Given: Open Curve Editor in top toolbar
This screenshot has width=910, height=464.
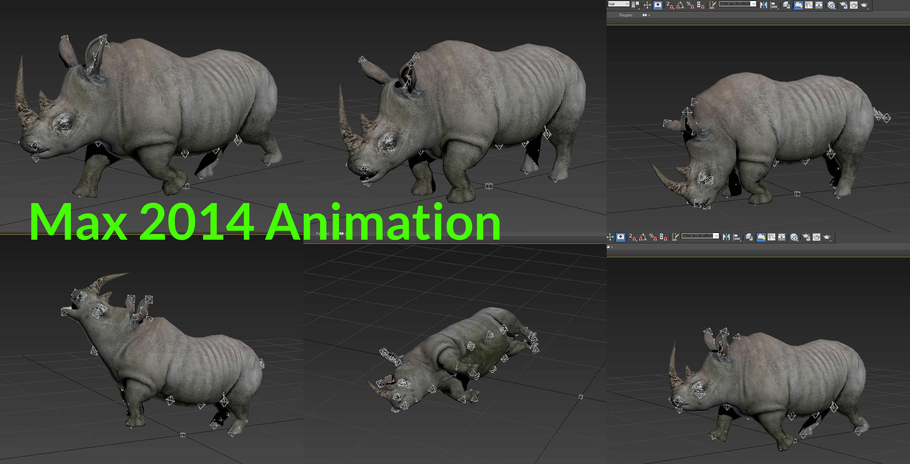Looking at the screenshot, I should coord(808,5).
